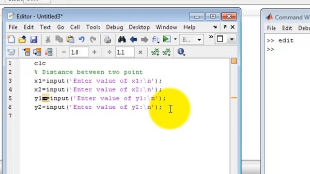
Task: Click the evaluate cell icon
Action: (26, 52)
